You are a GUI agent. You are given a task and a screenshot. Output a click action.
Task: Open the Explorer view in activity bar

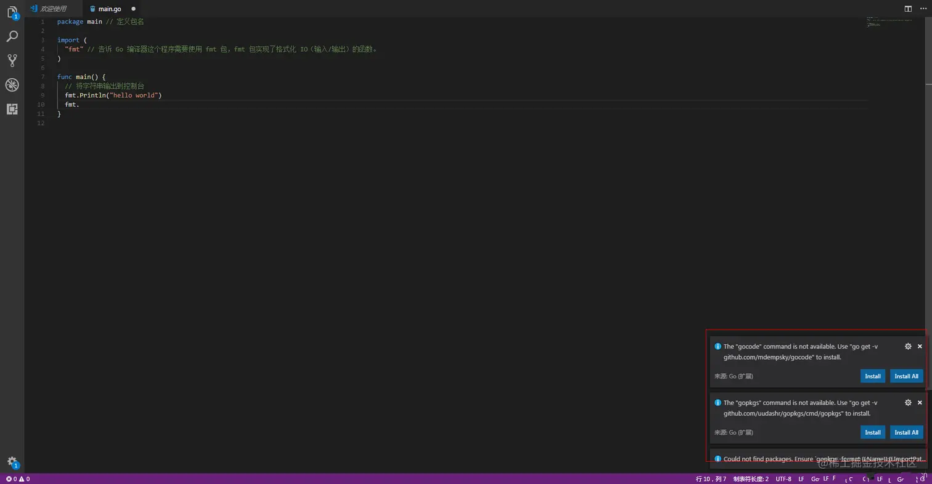coord(12,12)
